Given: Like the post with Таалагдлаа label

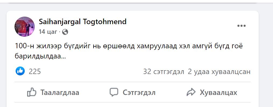Looking at the screenshot, I should point(60,93).
